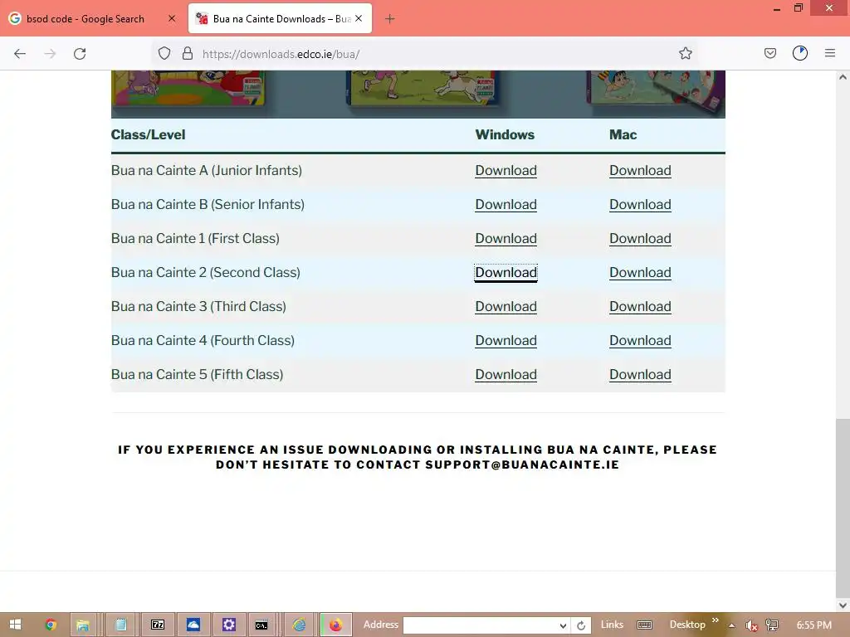Download Bua na Cainte 4 for Mac
This screenshot has height=637, width=850.
pyautogui.click(x=640, y=341)
